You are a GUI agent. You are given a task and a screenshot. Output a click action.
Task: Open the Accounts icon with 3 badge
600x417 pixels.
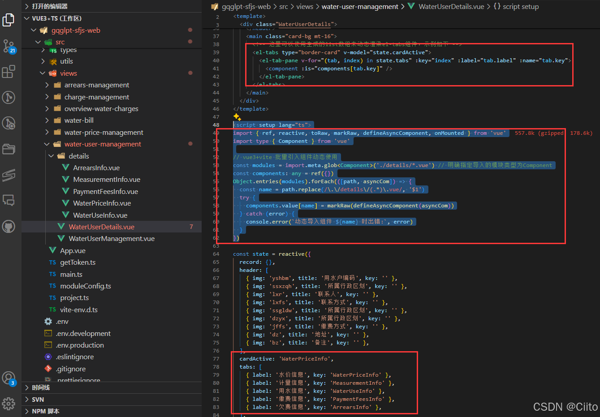click(x=9, y=378)
